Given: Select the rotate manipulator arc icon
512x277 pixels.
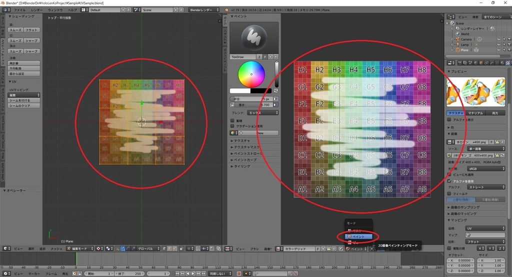Looking at the screenshot, I should point(128,249).
